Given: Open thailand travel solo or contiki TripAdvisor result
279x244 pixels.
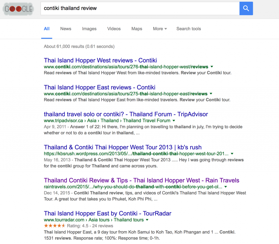Looking at the screenshot, I should [x=126, y=114].
